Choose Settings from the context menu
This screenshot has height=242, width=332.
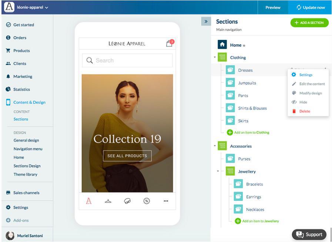306,75
